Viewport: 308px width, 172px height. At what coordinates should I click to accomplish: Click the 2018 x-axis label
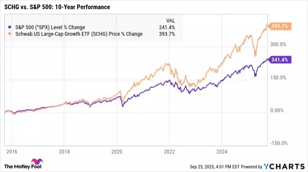point(64,151)
